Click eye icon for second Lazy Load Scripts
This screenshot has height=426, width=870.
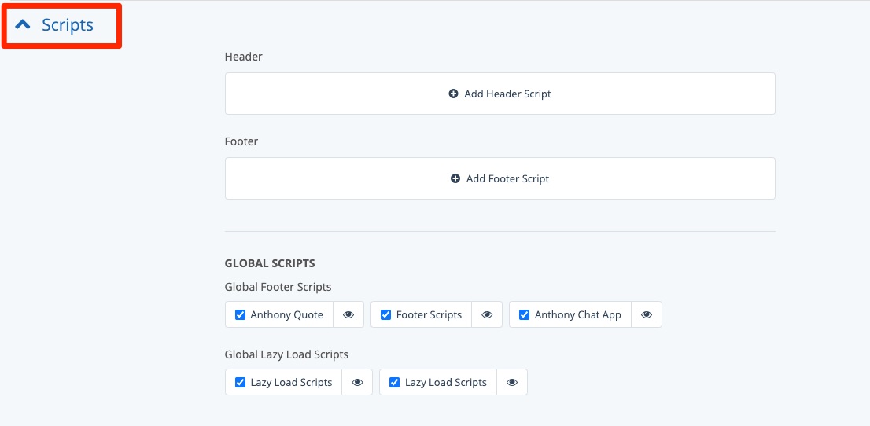[x=512, y=382]
